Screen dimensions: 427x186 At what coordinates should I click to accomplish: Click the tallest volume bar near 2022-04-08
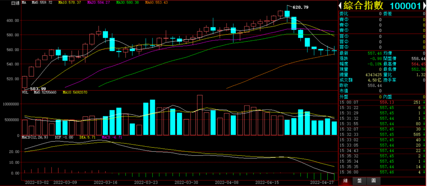[x=200, y=115]
